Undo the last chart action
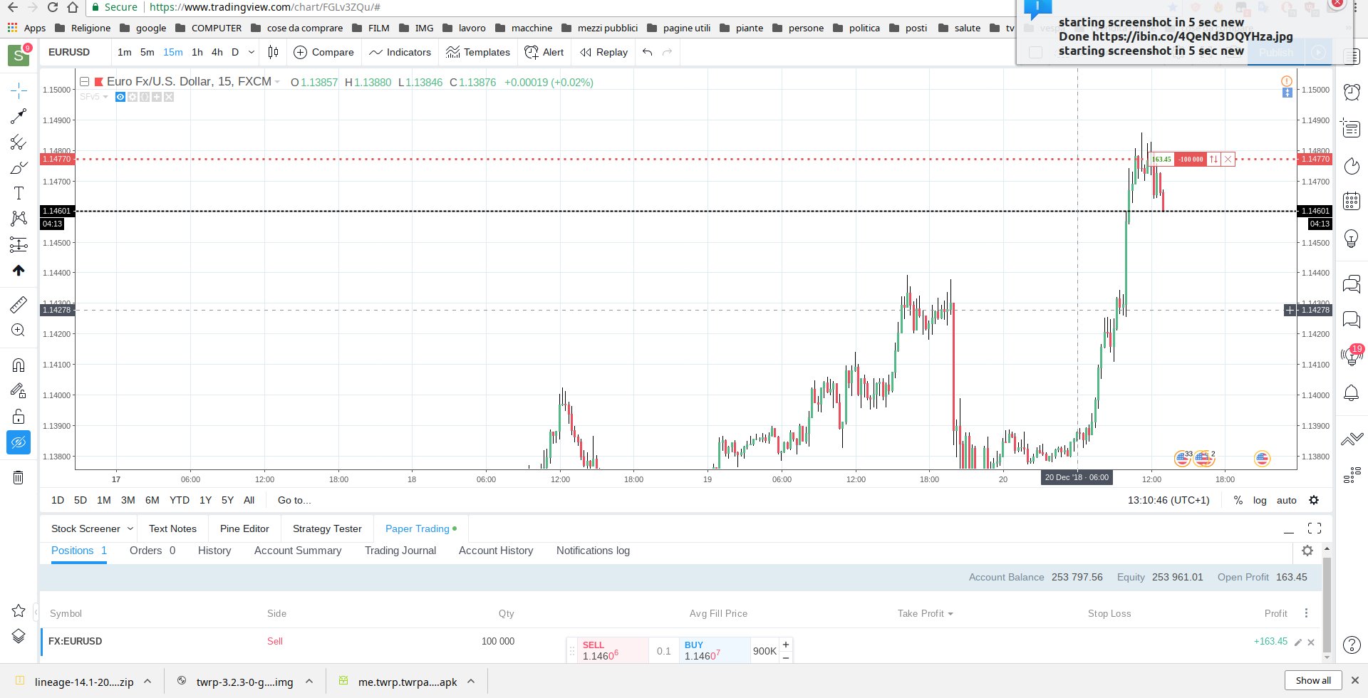The height and width of the screenshot is (698, 1368). 647,52
